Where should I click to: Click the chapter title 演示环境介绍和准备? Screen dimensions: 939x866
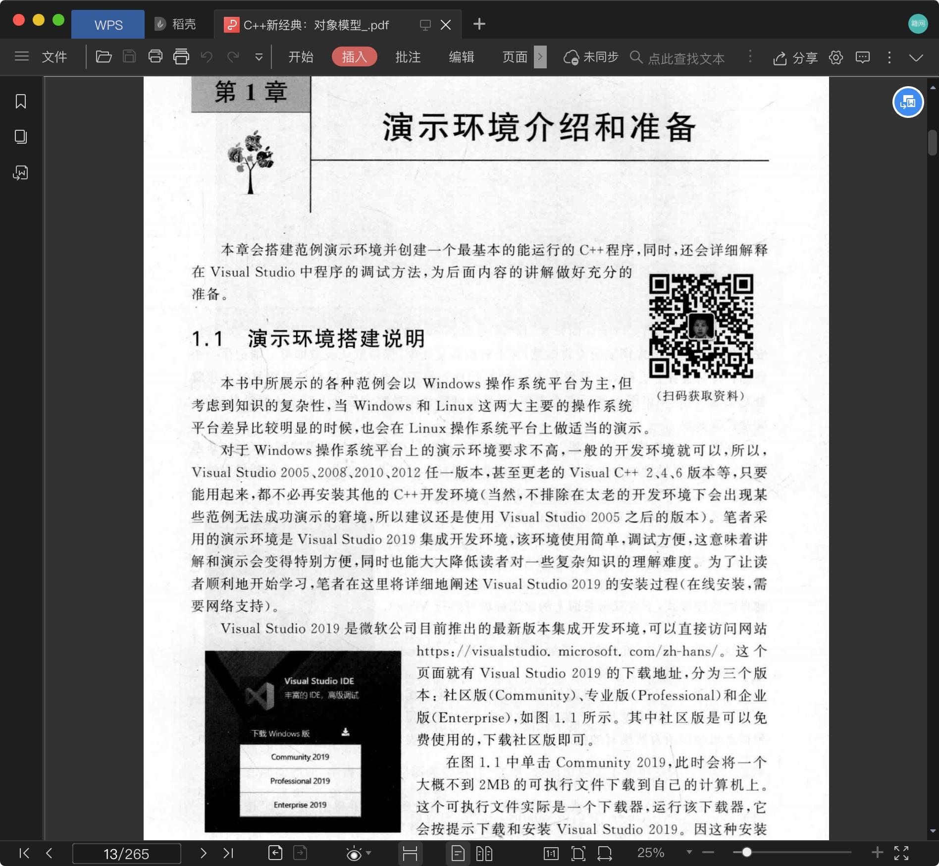pos(539,127)
